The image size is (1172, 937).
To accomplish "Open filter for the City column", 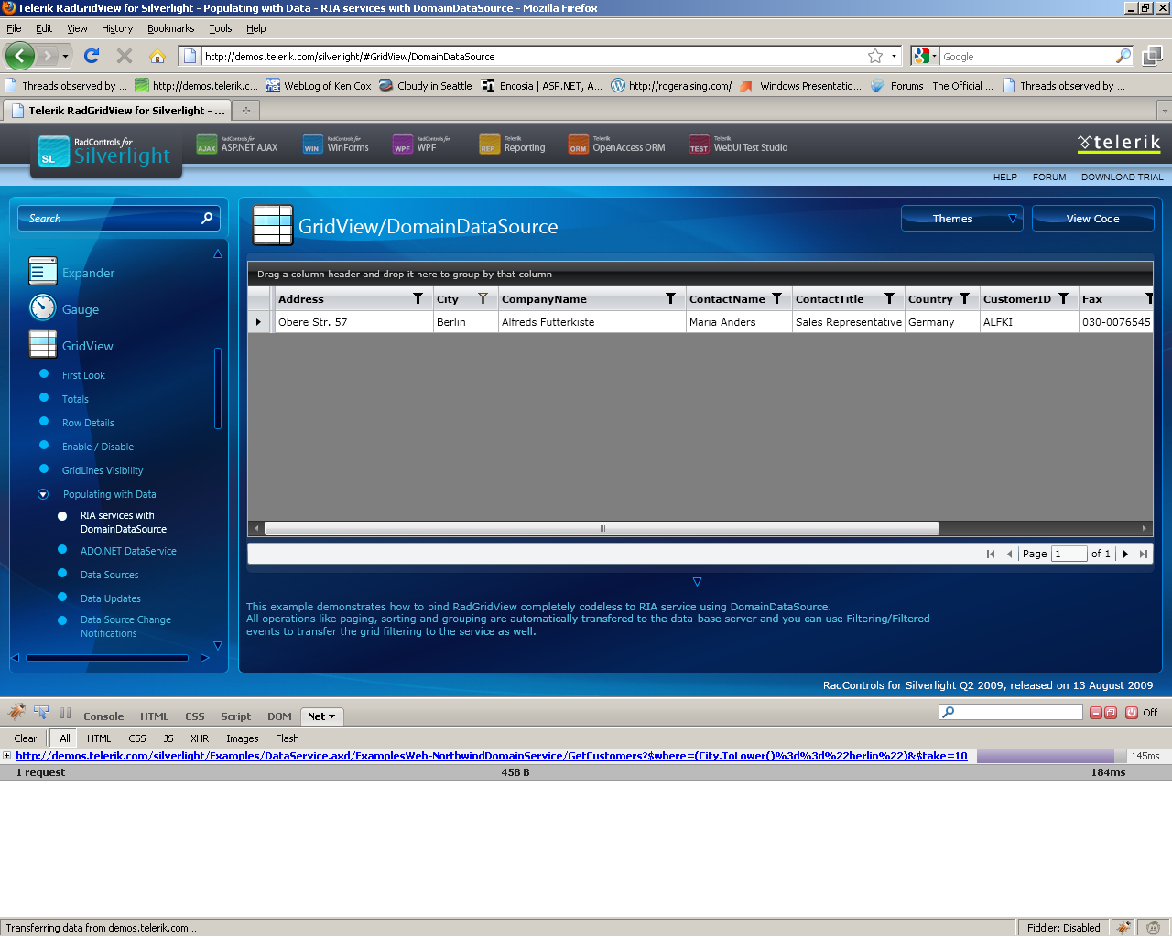I will tap(483, 299).
